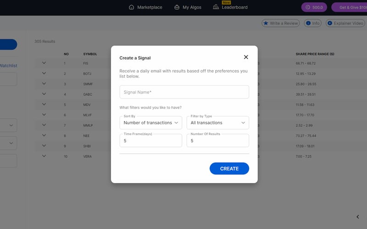This screenshot has height=229, width=367.
Task: Click price range 66.71 - 68.72
Action: click(x=306, y=63)
